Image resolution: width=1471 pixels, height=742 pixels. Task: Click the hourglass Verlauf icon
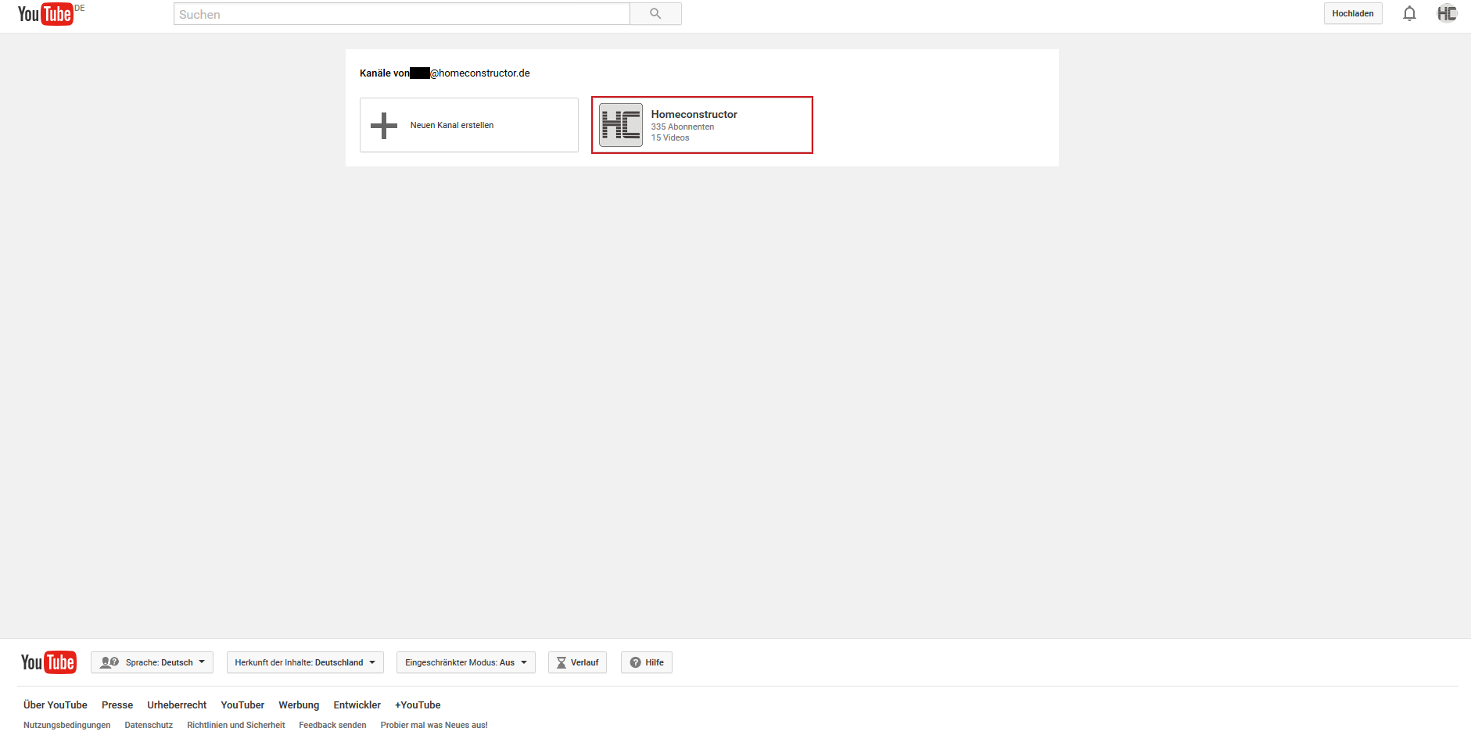coord(561,662)
